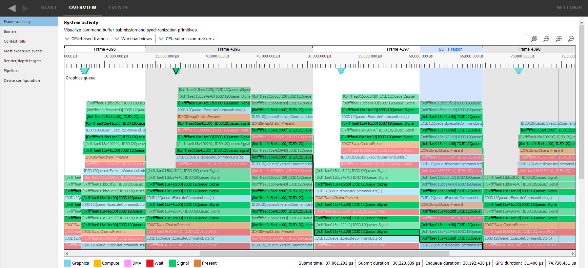Click the zoom to selection magnifier
588x268 pixels.
[534, 39]
